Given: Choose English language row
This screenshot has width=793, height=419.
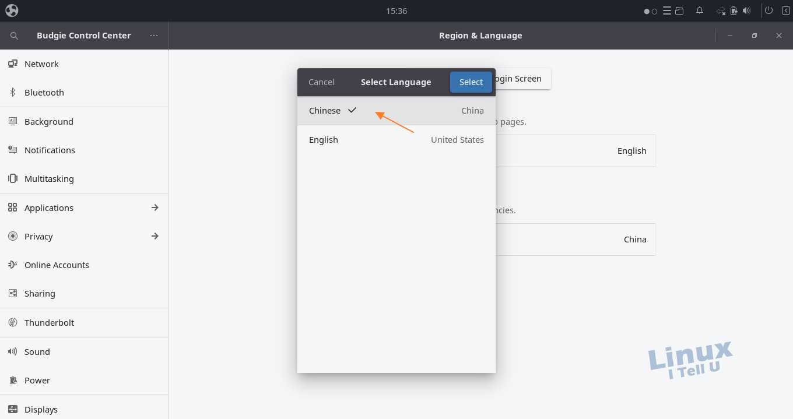Looking at the screenshot, I should pos(396,140).
